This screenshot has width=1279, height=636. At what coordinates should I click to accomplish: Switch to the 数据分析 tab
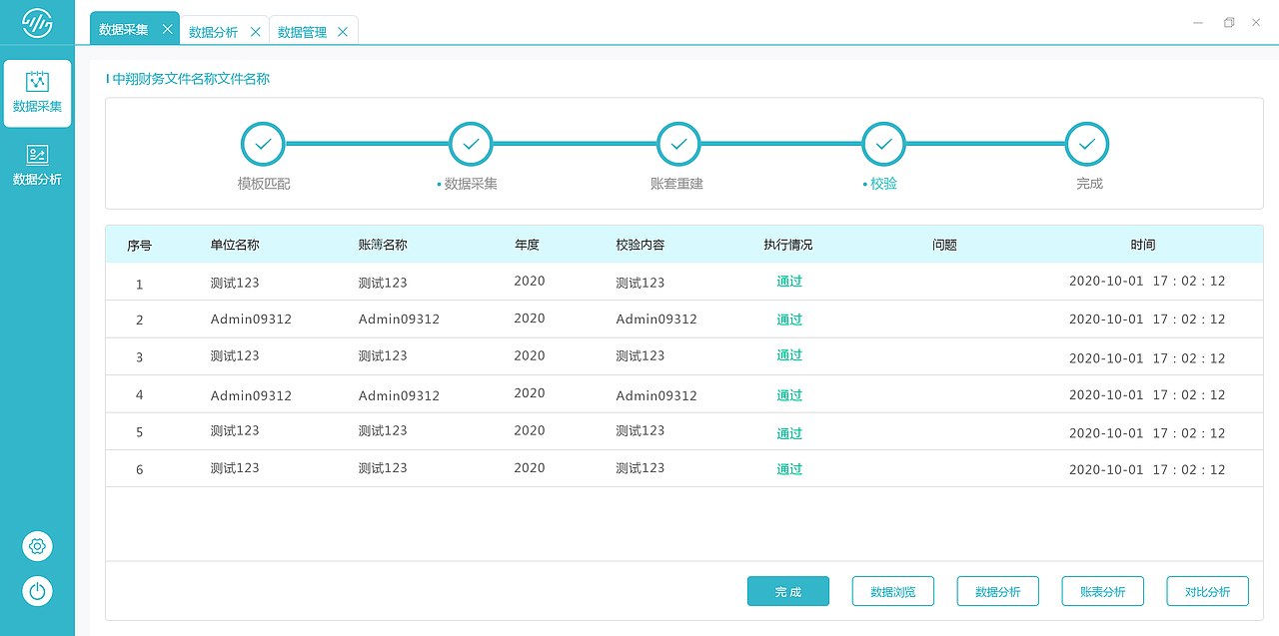pos(213,32)
